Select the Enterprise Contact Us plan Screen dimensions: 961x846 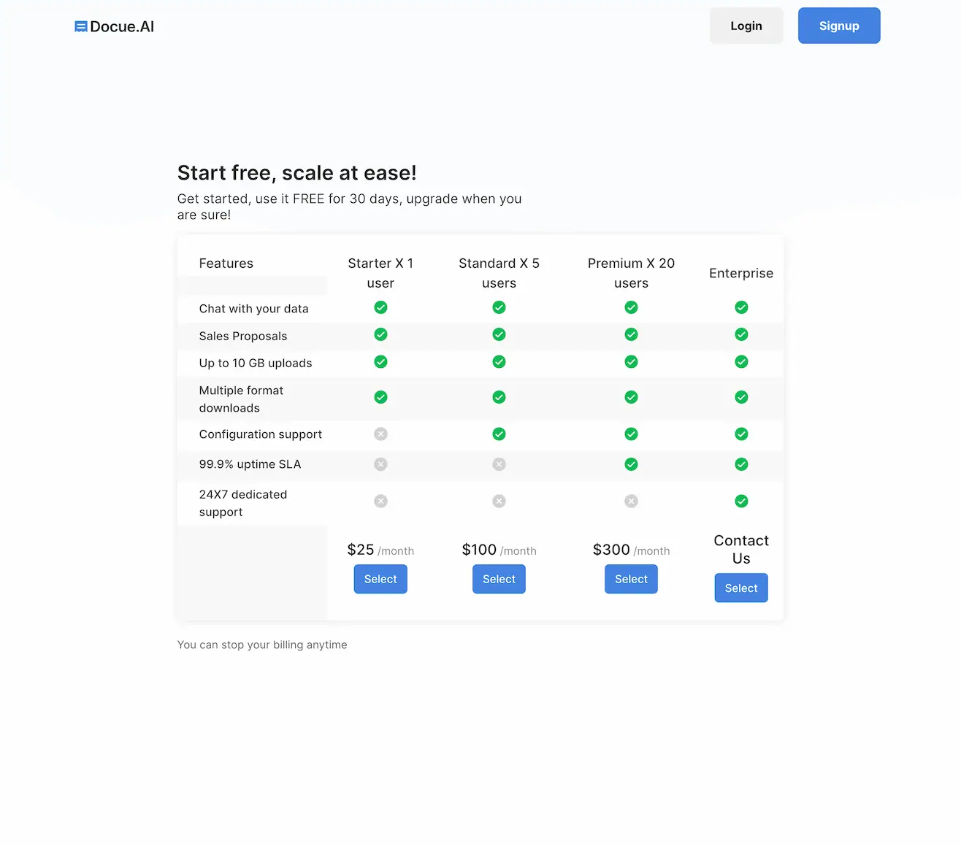740,588
